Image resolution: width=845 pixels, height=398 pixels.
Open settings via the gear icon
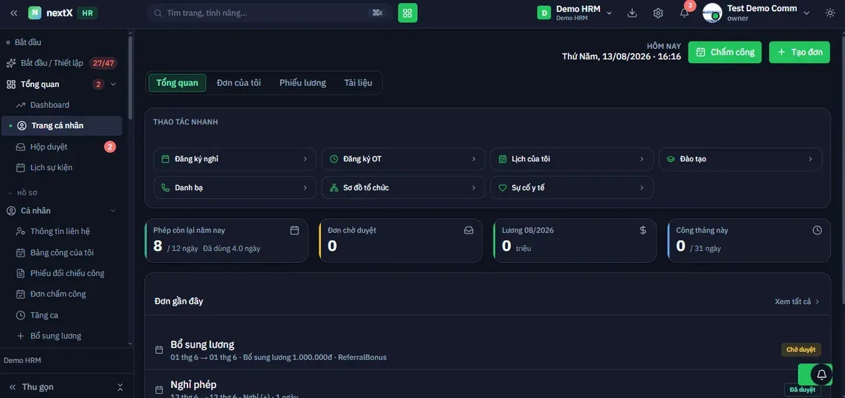tap(658, 13)
